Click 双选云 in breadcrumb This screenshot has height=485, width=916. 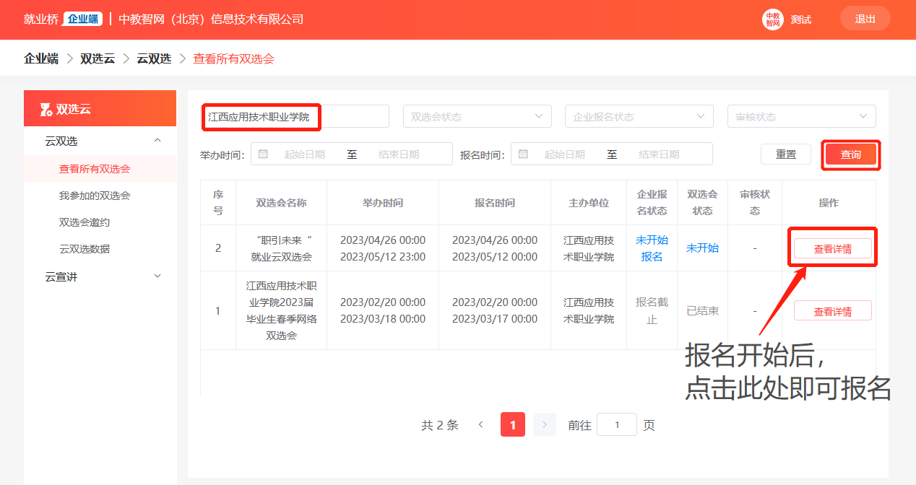tap(98, 58)
